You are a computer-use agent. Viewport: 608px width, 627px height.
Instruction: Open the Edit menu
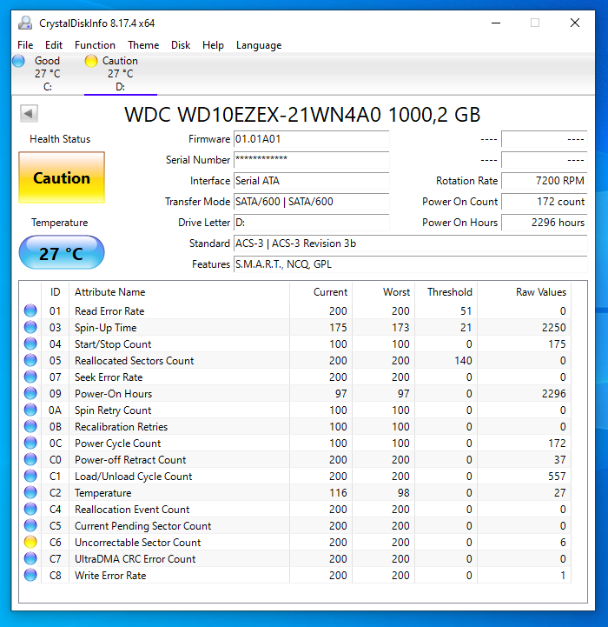[x=54, y=45]
